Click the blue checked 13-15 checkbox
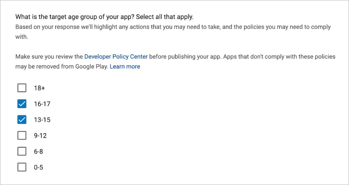The image size is (349, 185). click(x=22, y=119)
